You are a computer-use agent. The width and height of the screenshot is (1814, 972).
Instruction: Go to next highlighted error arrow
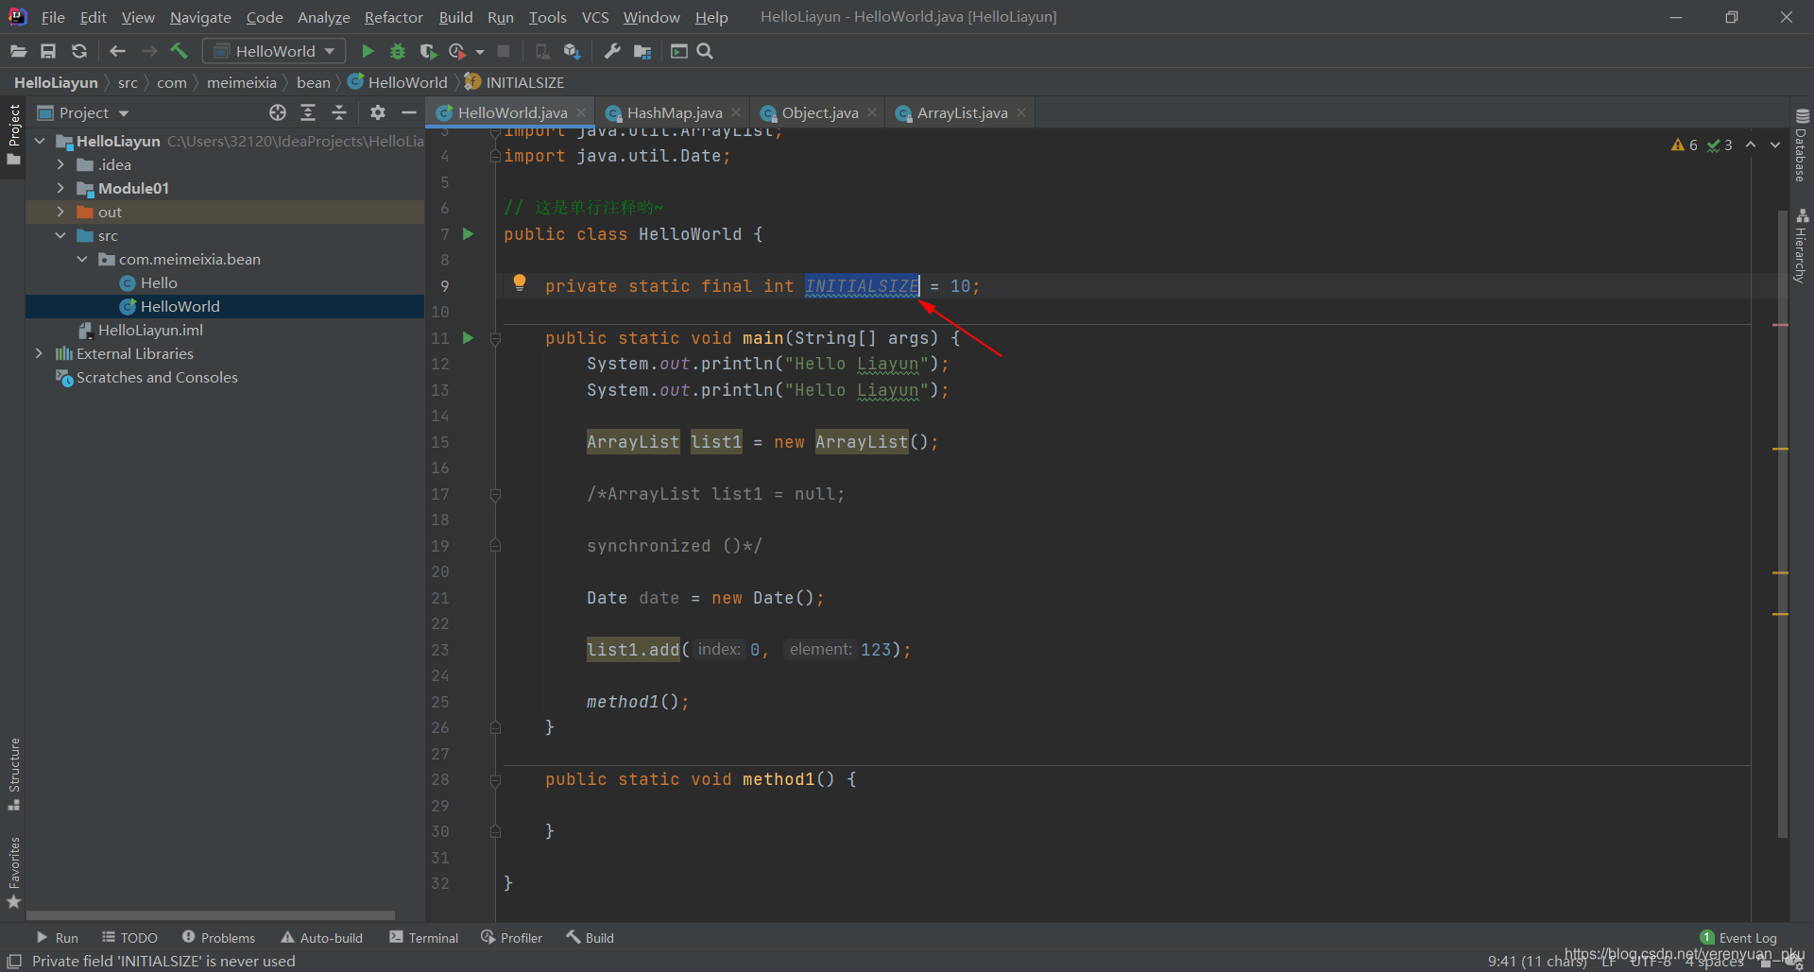pyautogui.click(x=1775, y=145)
